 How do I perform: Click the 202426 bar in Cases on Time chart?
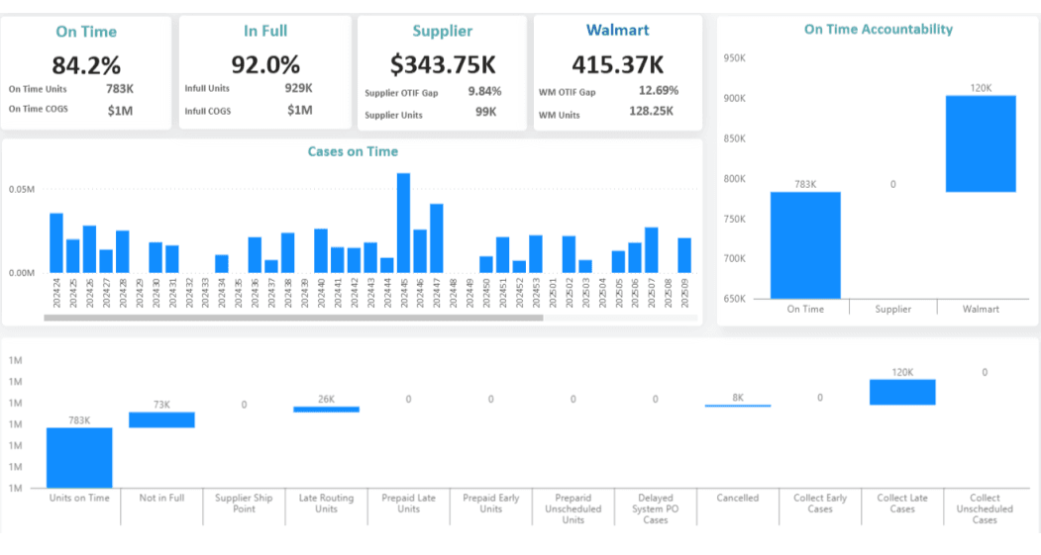89,248
